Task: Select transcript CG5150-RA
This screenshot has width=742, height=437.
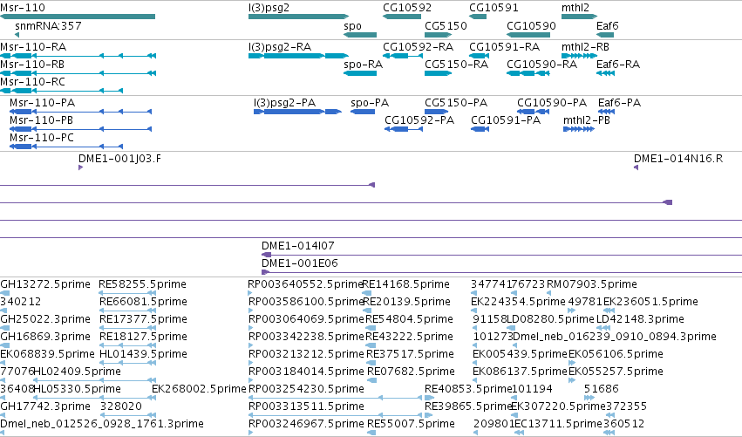Action: pyautogui.click(x=456, y=65)
